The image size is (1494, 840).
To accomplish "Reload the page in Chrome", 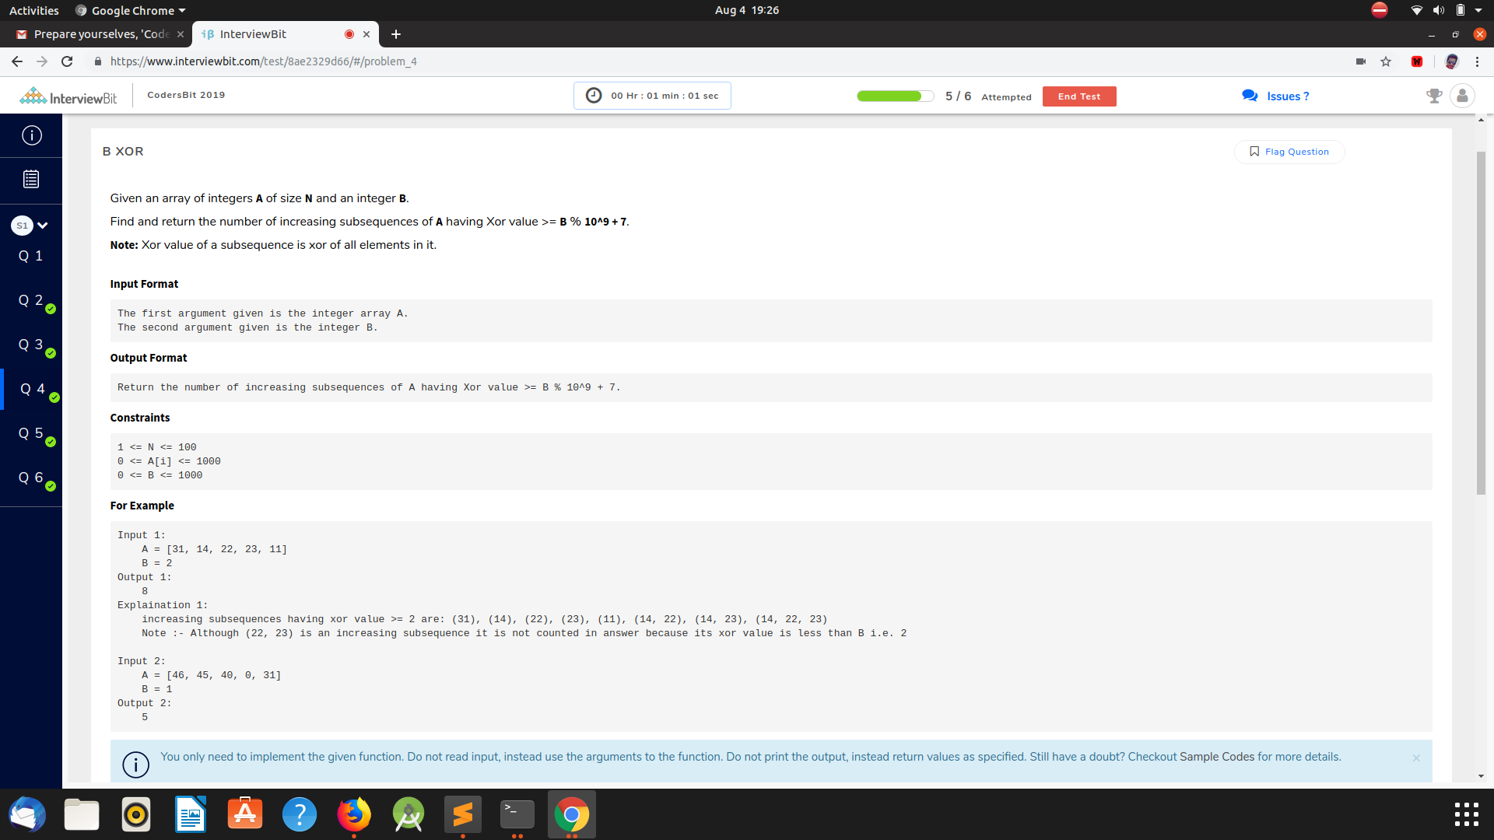I will click(x=67, y=61).
